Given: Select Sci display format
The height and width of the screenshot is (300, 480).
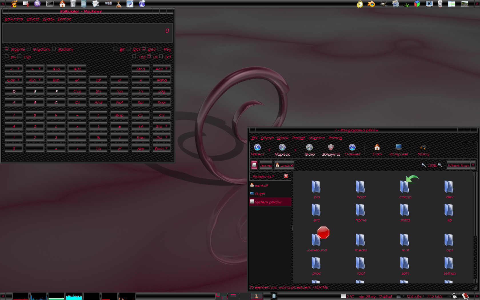Looking at the screenshot, I should [165, 57].
